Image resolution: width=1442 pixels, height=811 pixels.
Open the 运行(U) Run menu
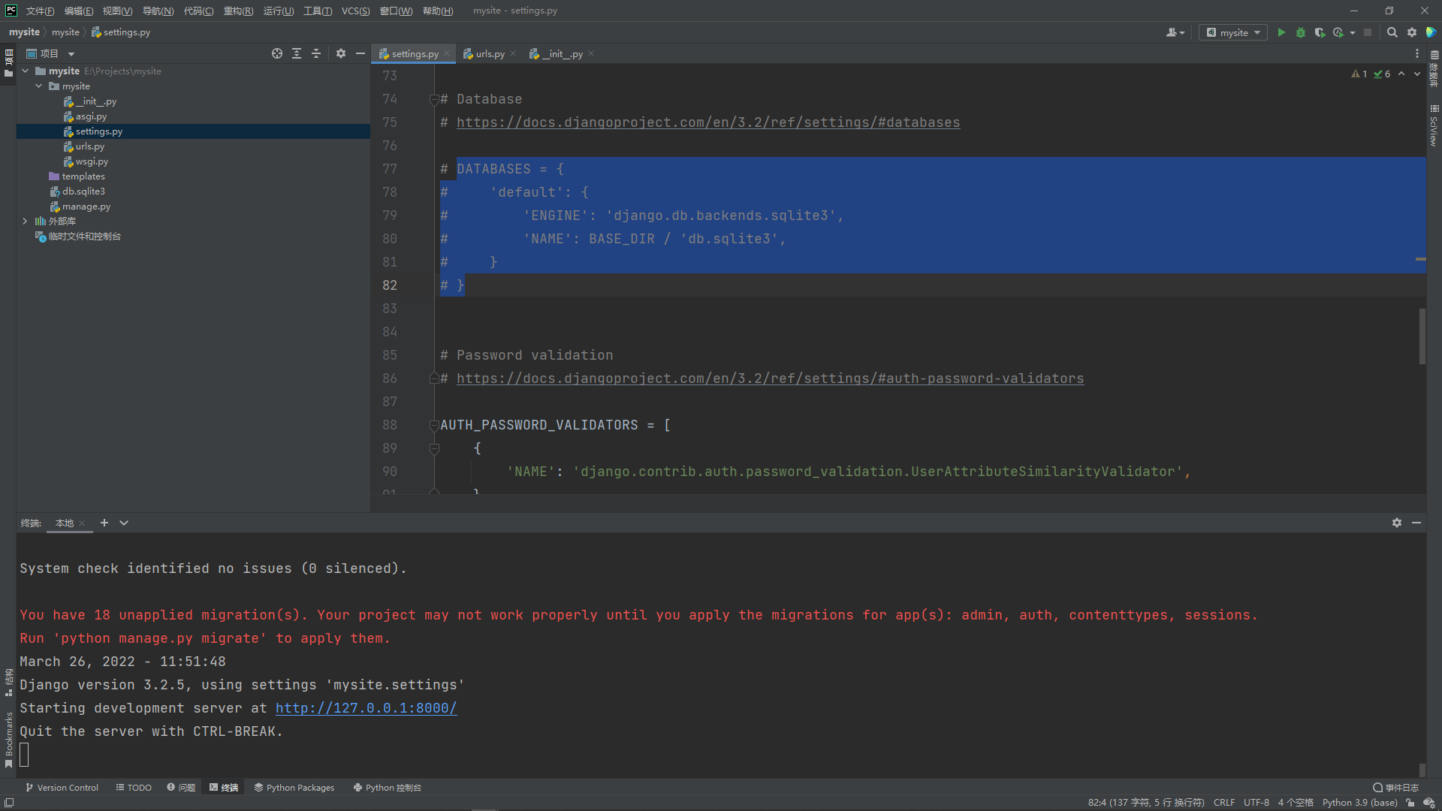(x=279, y=11)
